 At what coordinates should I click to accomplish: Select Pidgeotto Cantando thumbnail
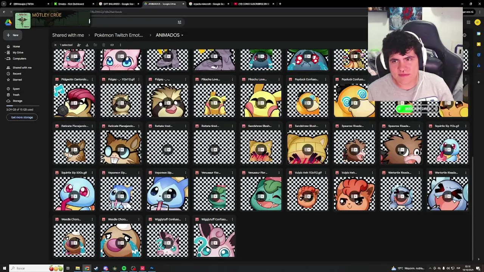coord(74,100)
